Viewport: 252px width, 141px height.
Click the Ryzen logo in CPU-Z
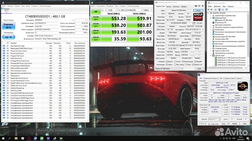pos(243,86)
